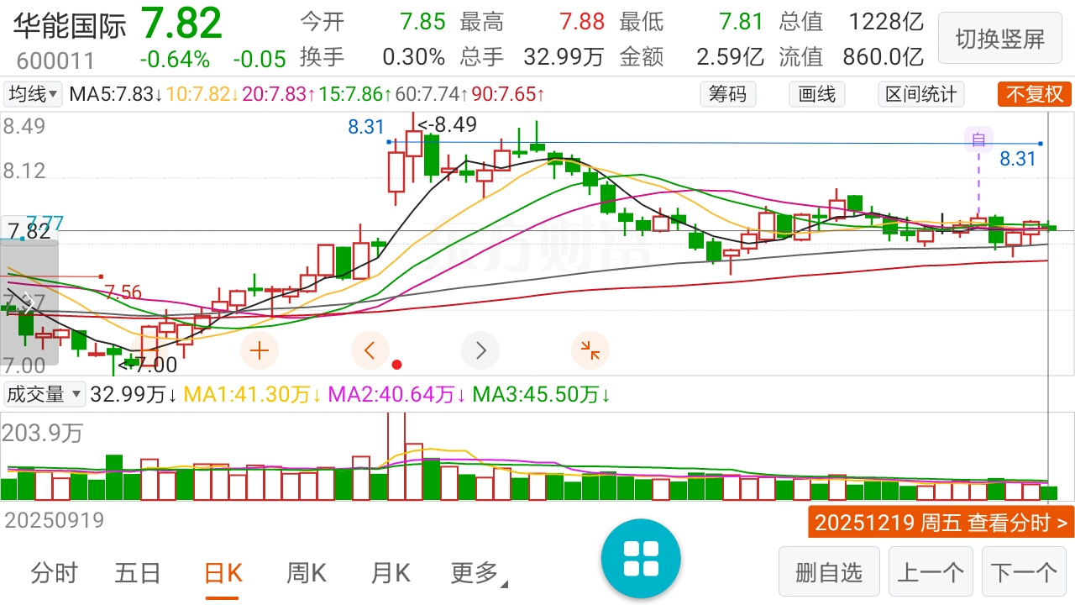
Task: Tap the 金额 2.59亿 value
Action: (x=731, y=57)
